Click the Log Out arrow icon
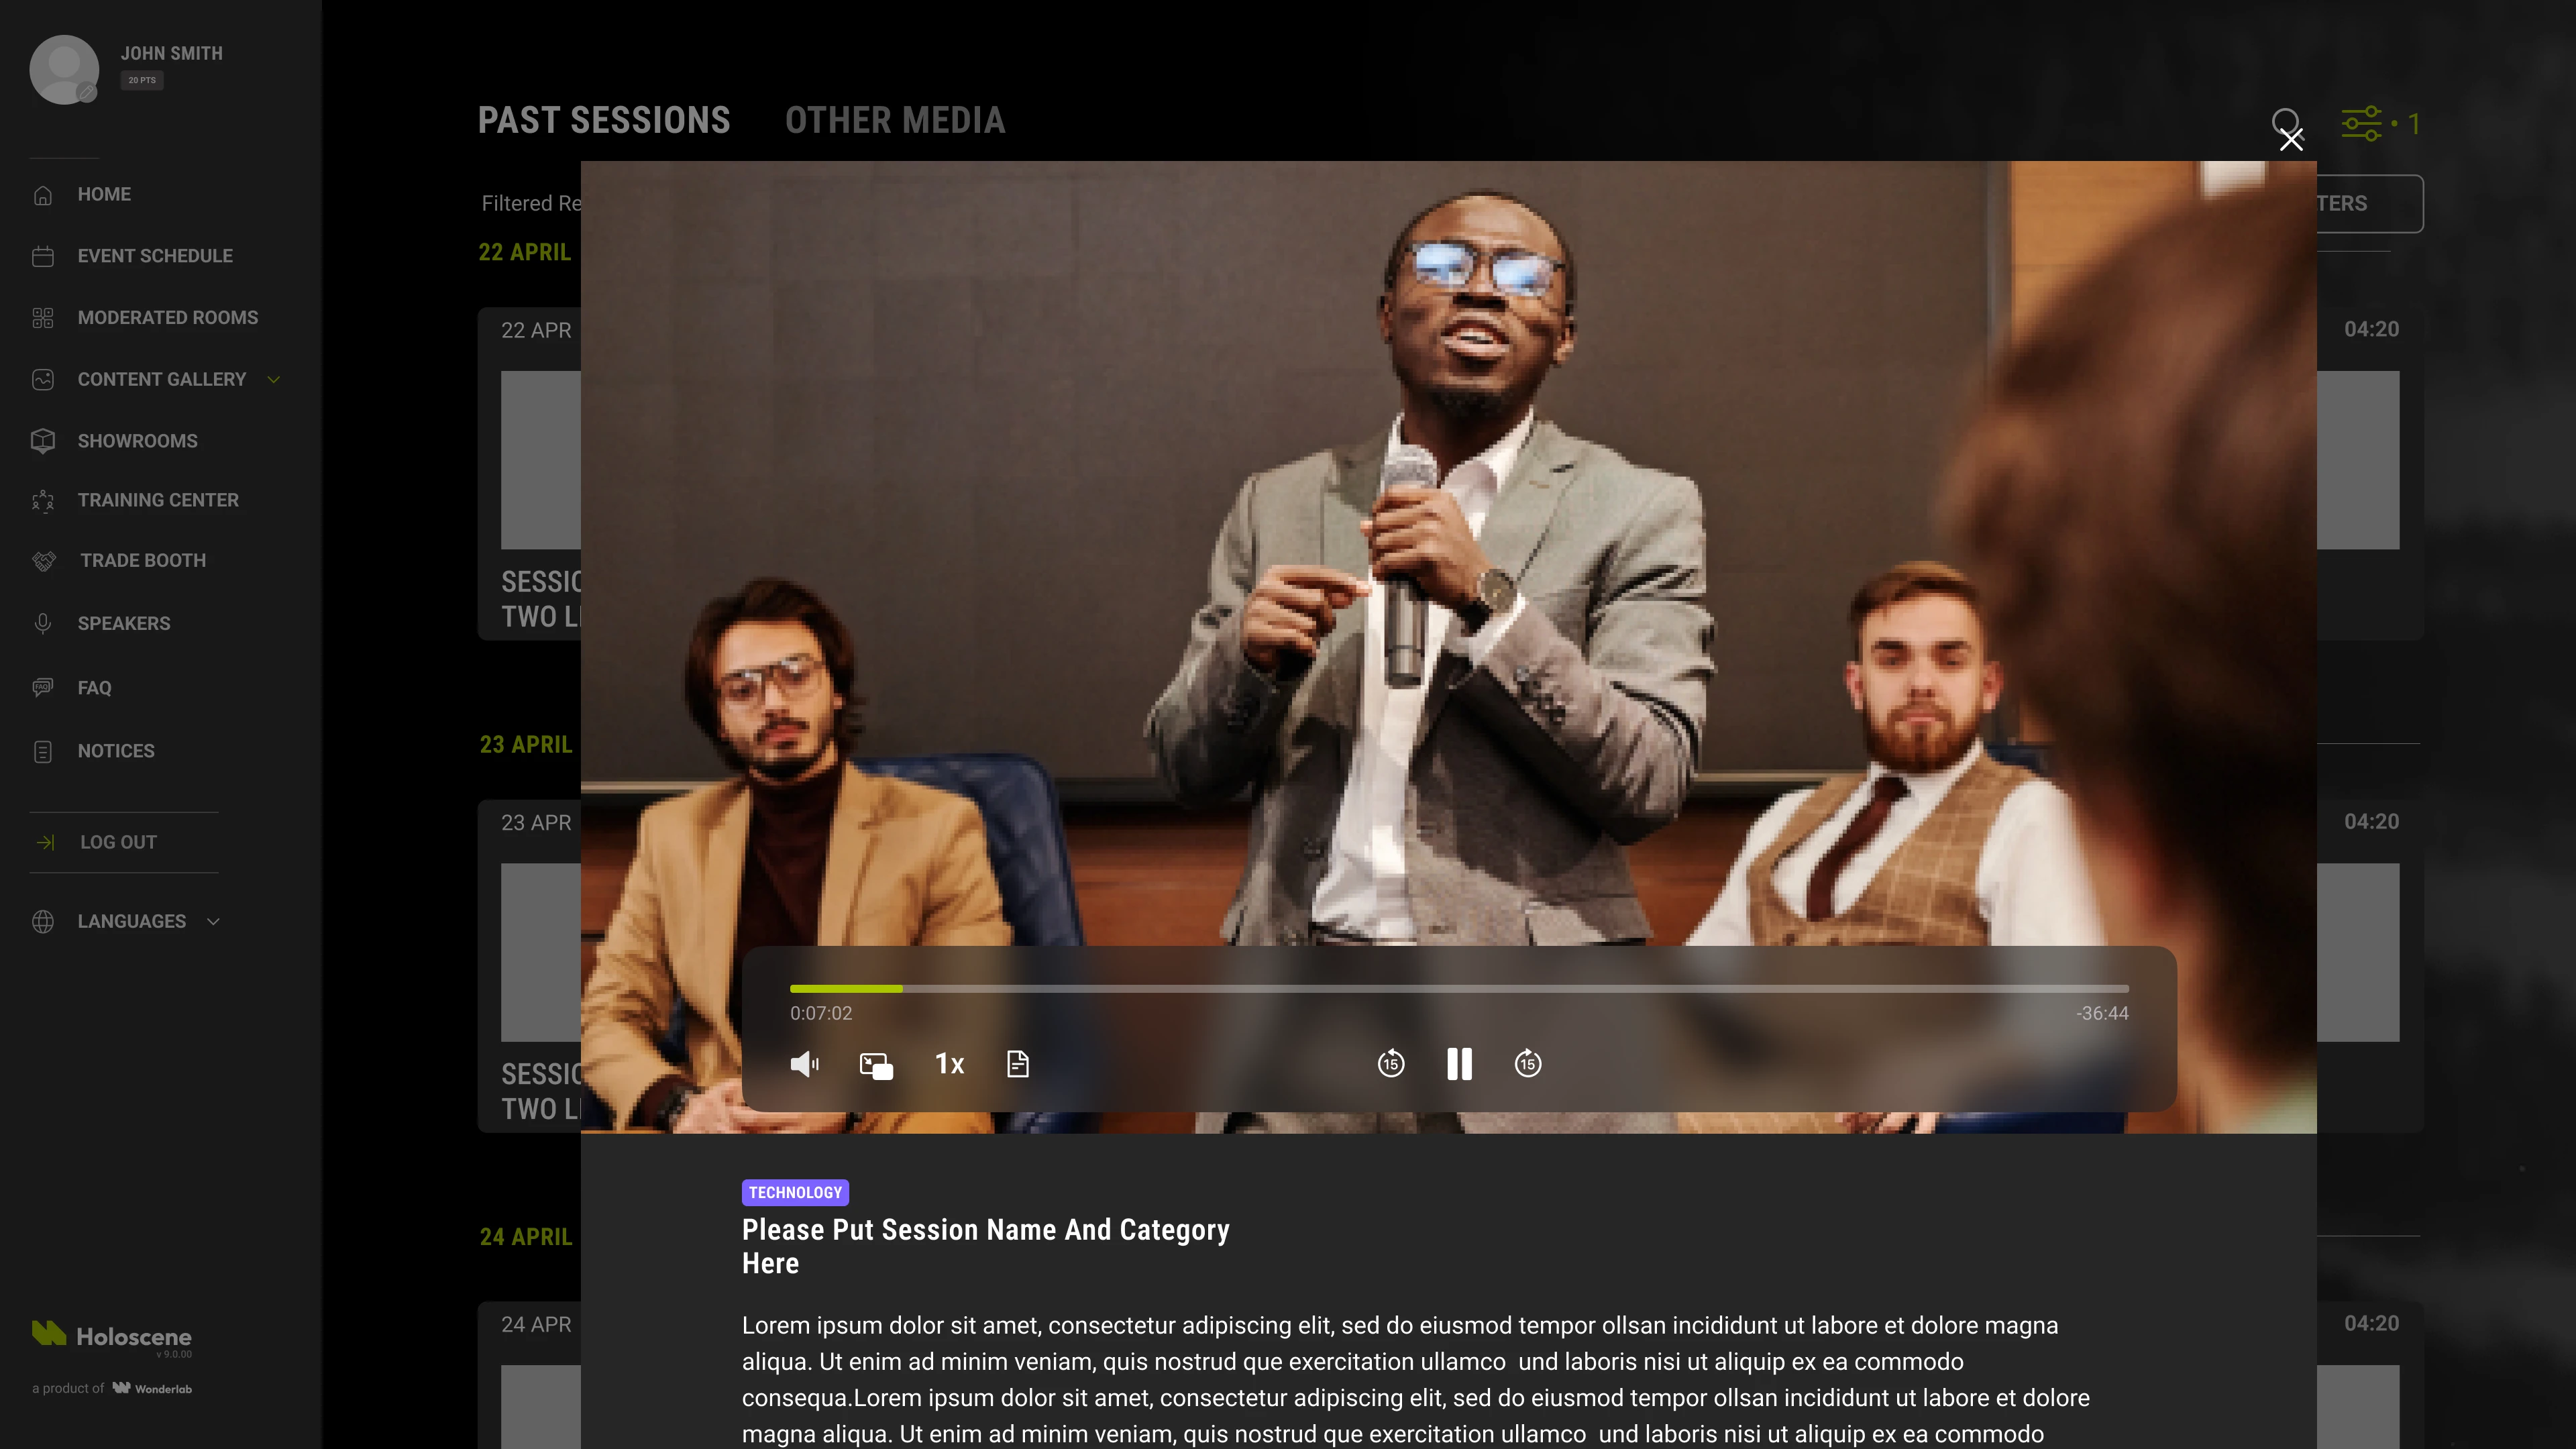This screenshot has height=1449, width=2576. pos(45,843)
